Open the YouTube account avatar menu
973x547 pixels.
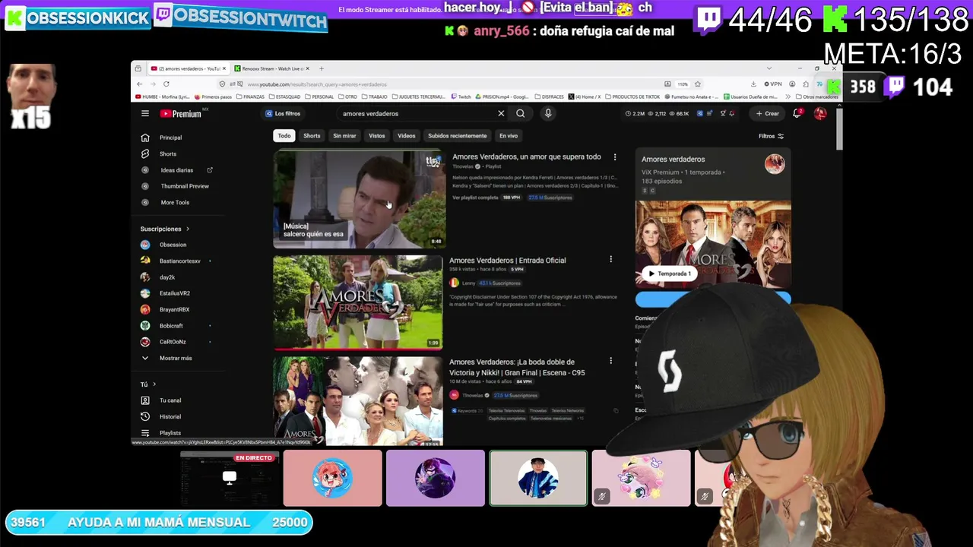point(819,113)
